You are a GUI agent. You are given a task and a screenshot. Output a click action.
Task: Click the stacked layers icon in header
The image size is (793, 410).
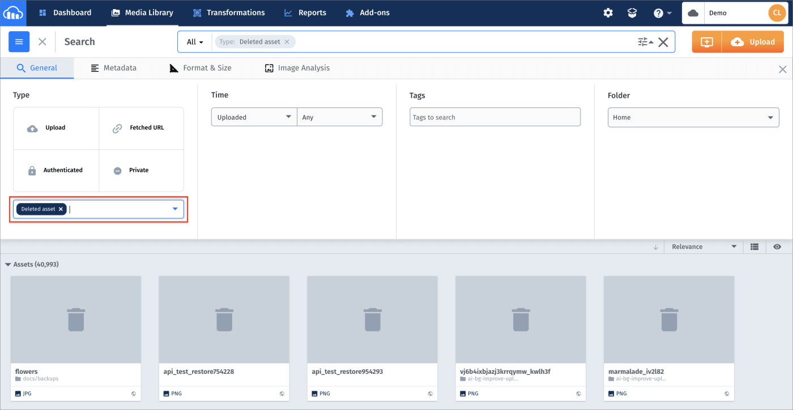pos(632,12)
